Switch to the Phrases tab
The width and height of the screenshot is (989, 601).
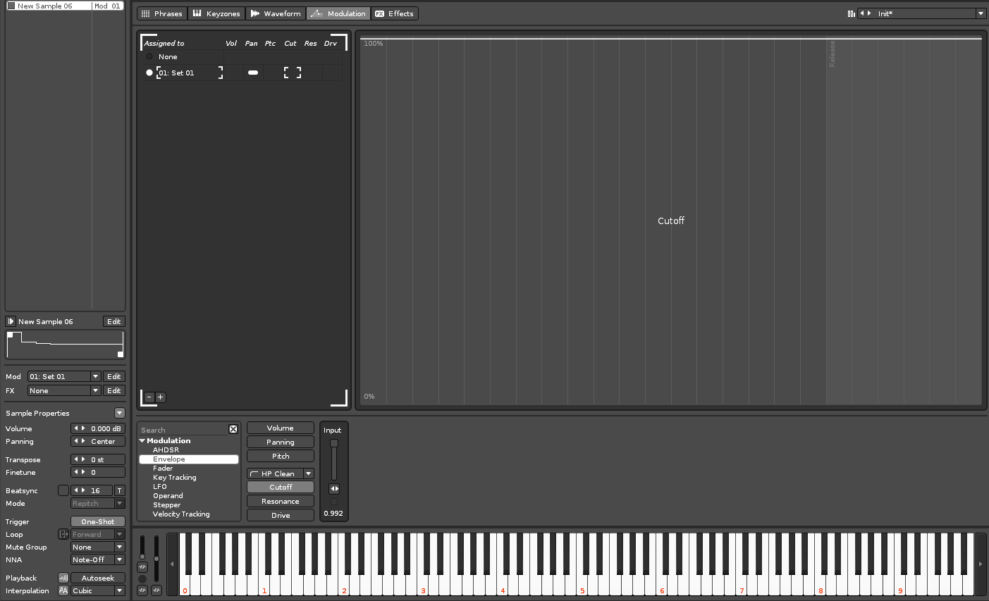(x=161, y=13)
